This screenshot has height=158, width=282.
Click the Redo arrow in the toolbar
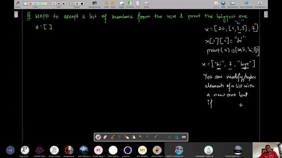pyautogui.click(x=113, y=4)
